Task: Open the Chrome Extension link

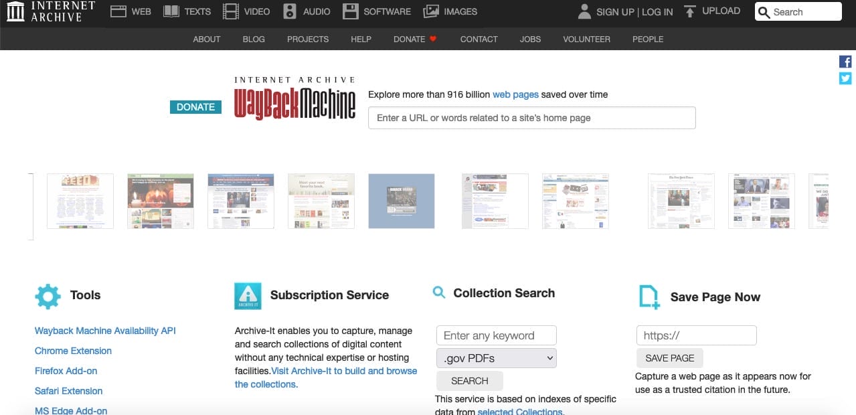Action: (73, 351)
